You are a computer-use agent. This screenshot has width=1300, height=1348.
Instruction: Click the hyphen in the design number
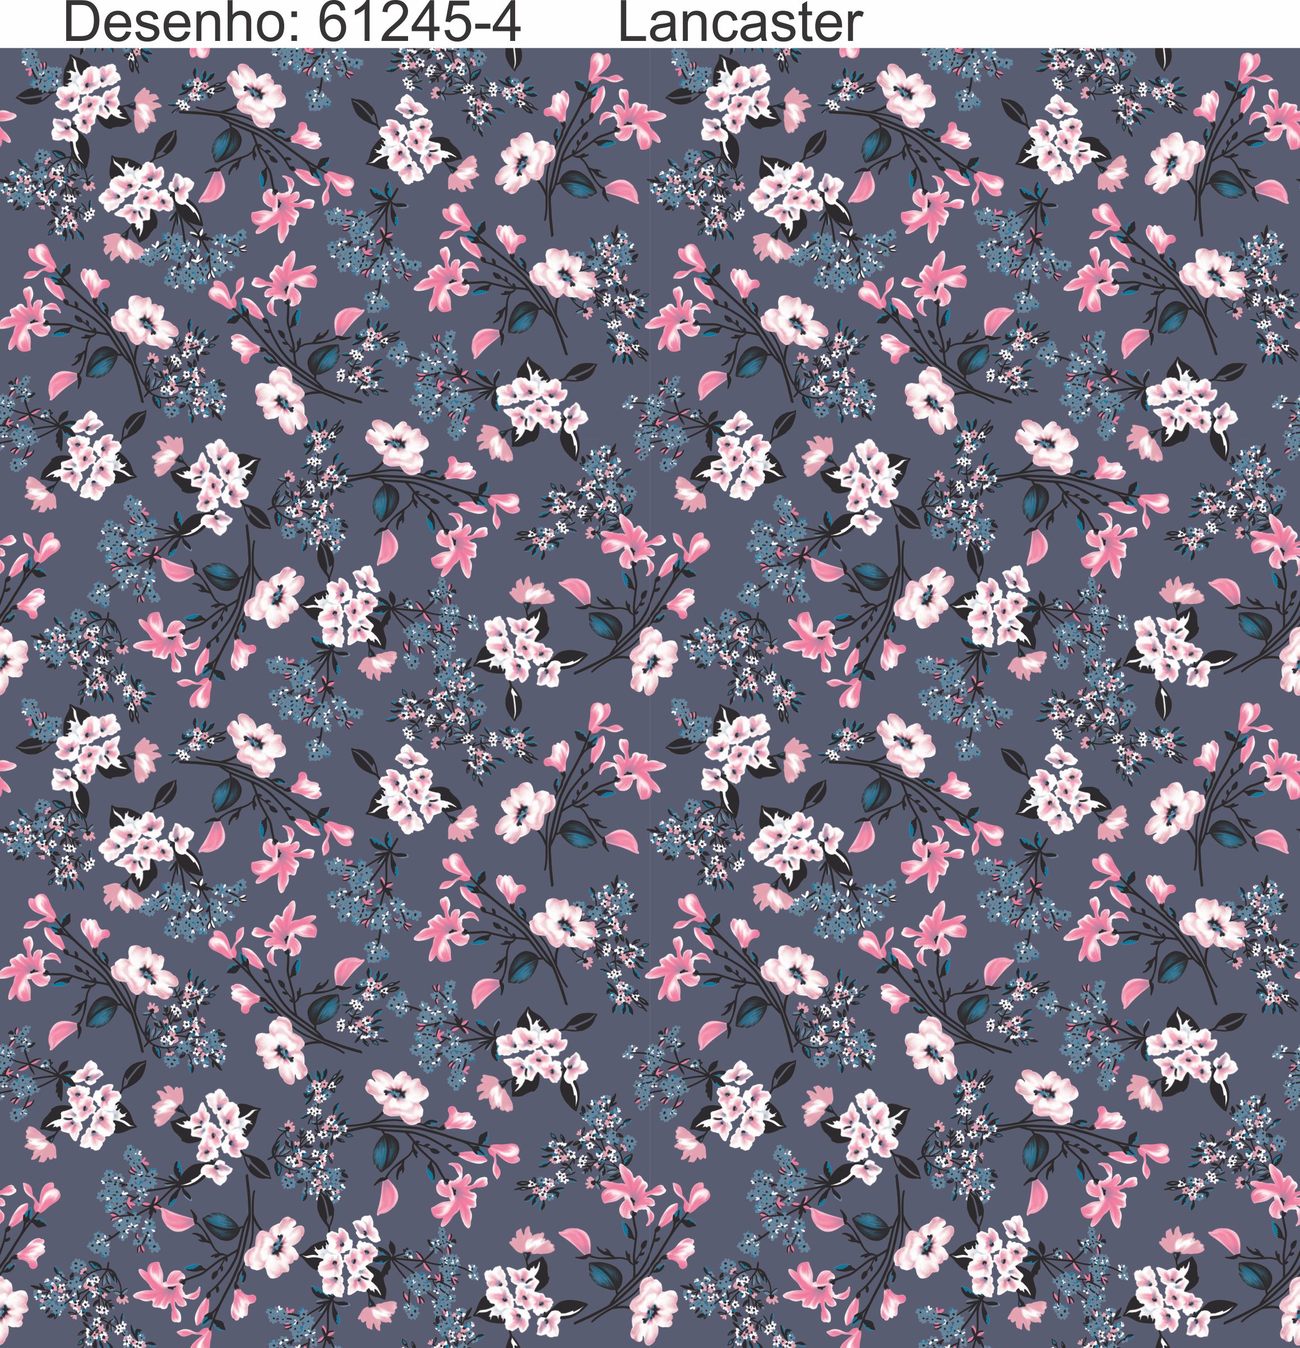(483, 27)
